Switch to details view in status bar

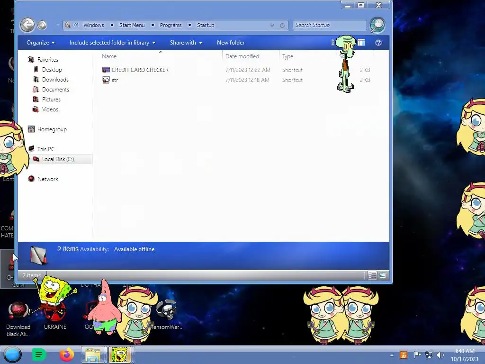coord(372,275)
